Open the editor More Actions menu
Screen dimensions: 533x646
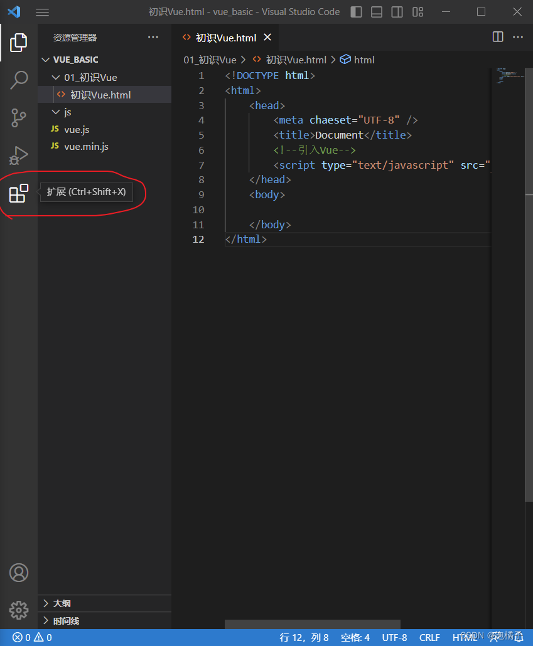click(x=517, y=37)
